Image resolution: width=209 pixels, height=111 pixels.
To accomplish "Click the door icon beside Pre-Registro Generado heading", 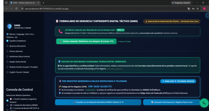I will tap(60, 81).
